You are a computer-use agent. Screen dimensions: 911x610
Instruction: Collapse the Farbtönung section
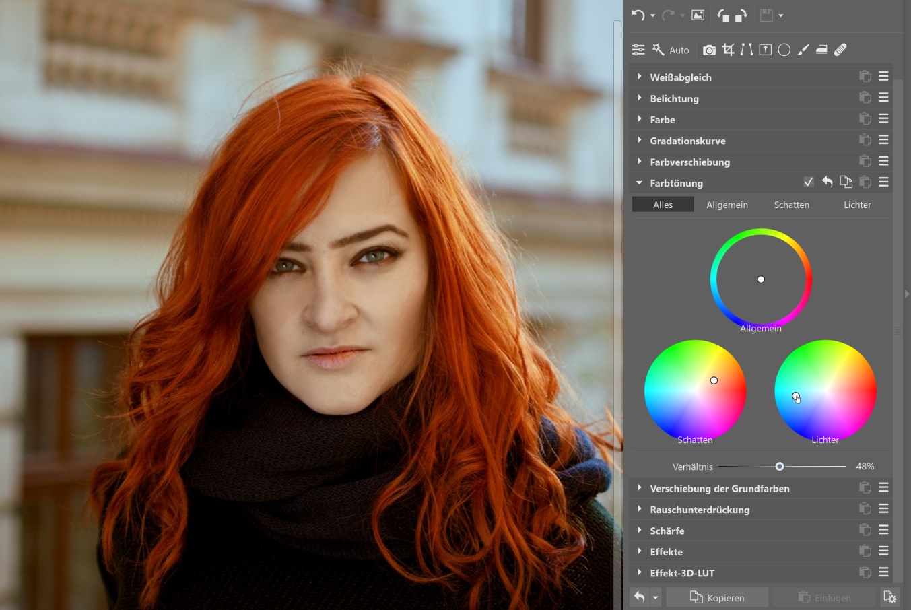(x=640, y=182)
